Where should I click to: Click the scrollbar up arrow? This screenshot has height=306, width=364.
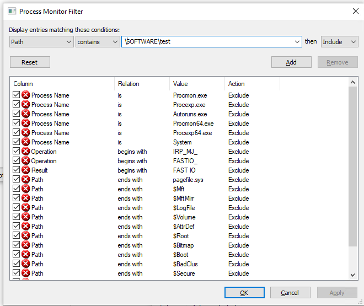coord(352,82)
